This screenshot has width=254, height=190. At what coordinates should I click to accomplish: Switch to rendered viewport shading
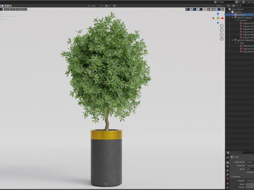[216, 9]
